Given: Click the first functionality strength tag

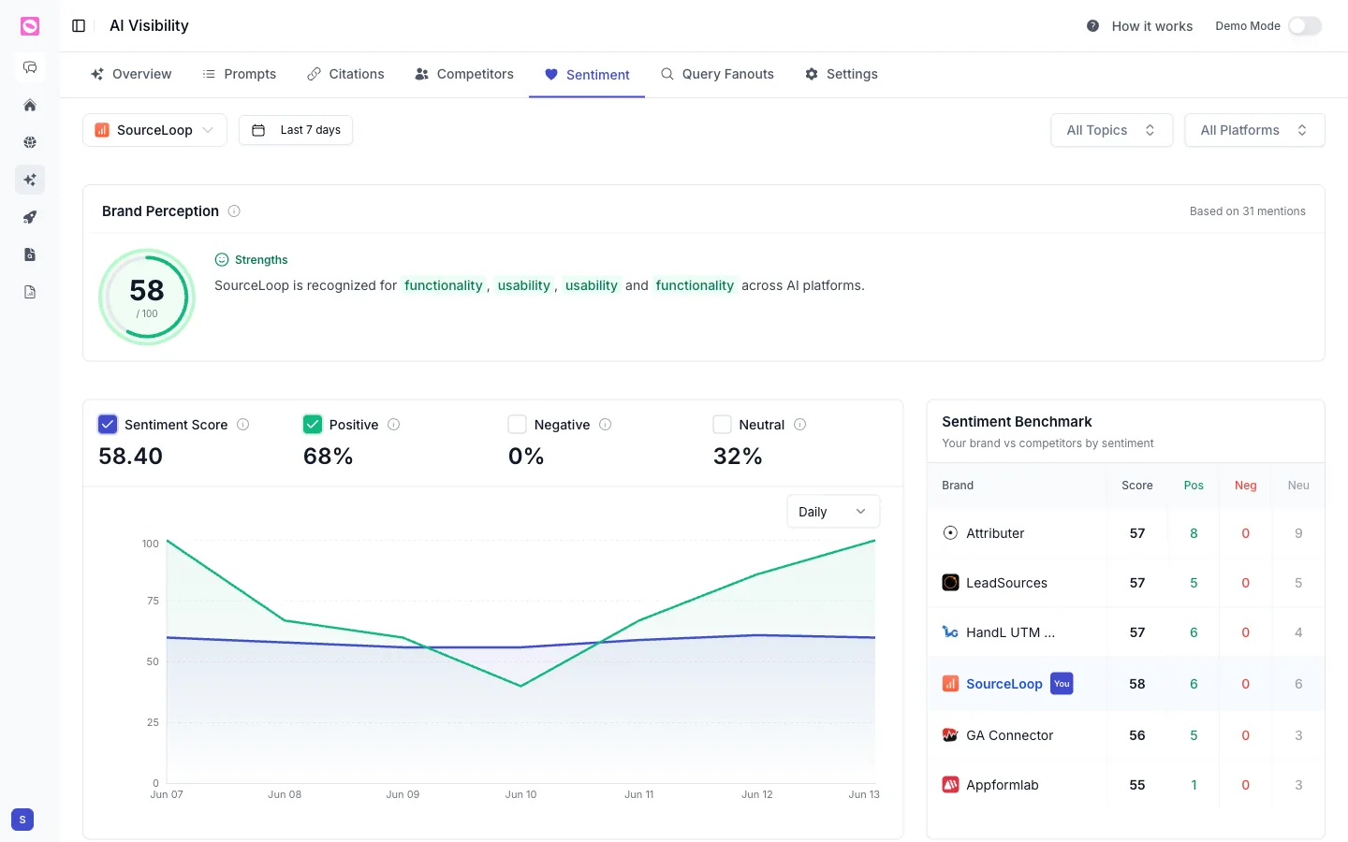Looking at the screenshot, I should [444, 285].
